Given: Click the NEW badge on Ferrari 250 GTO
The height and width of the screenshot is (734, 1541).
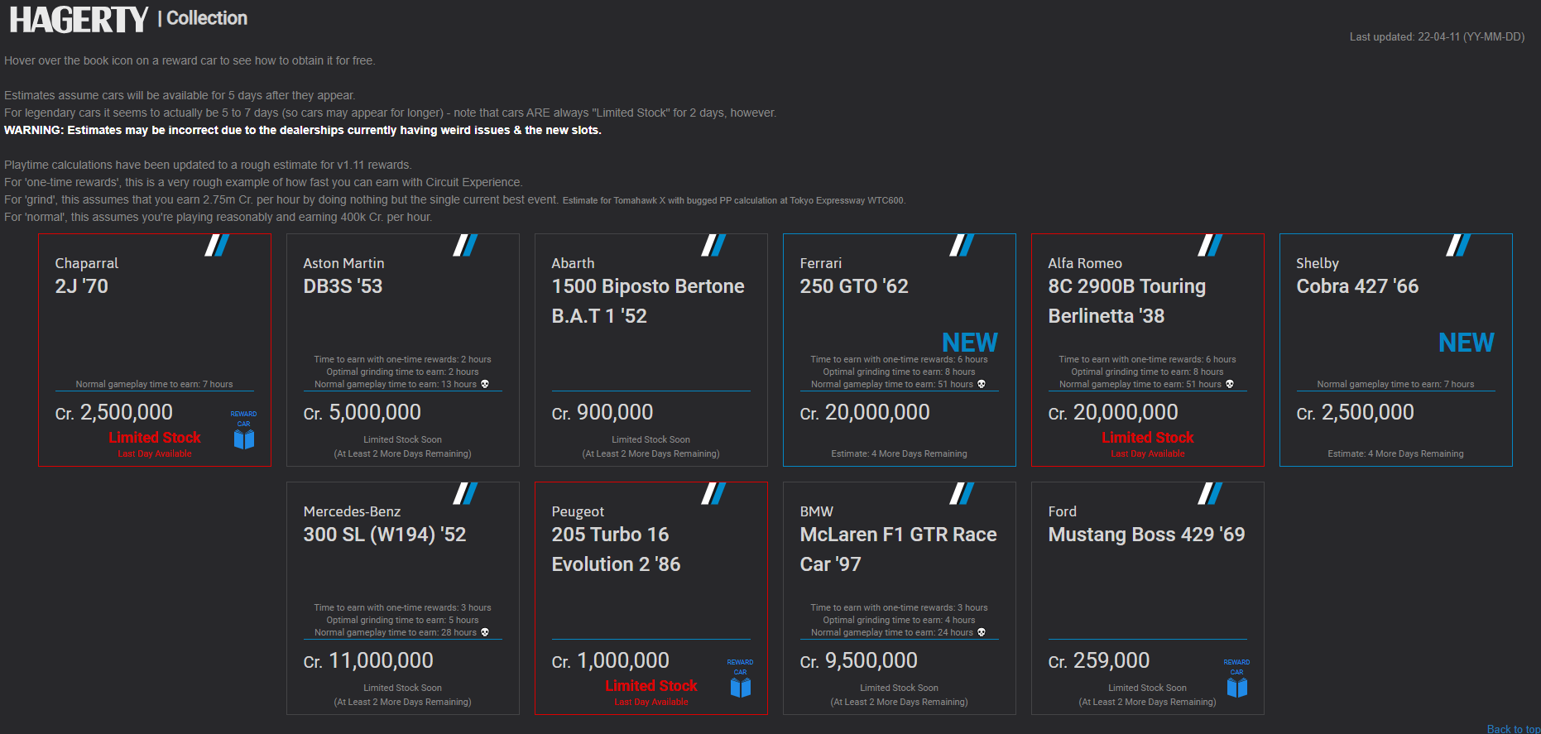Looking at the screenshot, I should click(969, 343).
